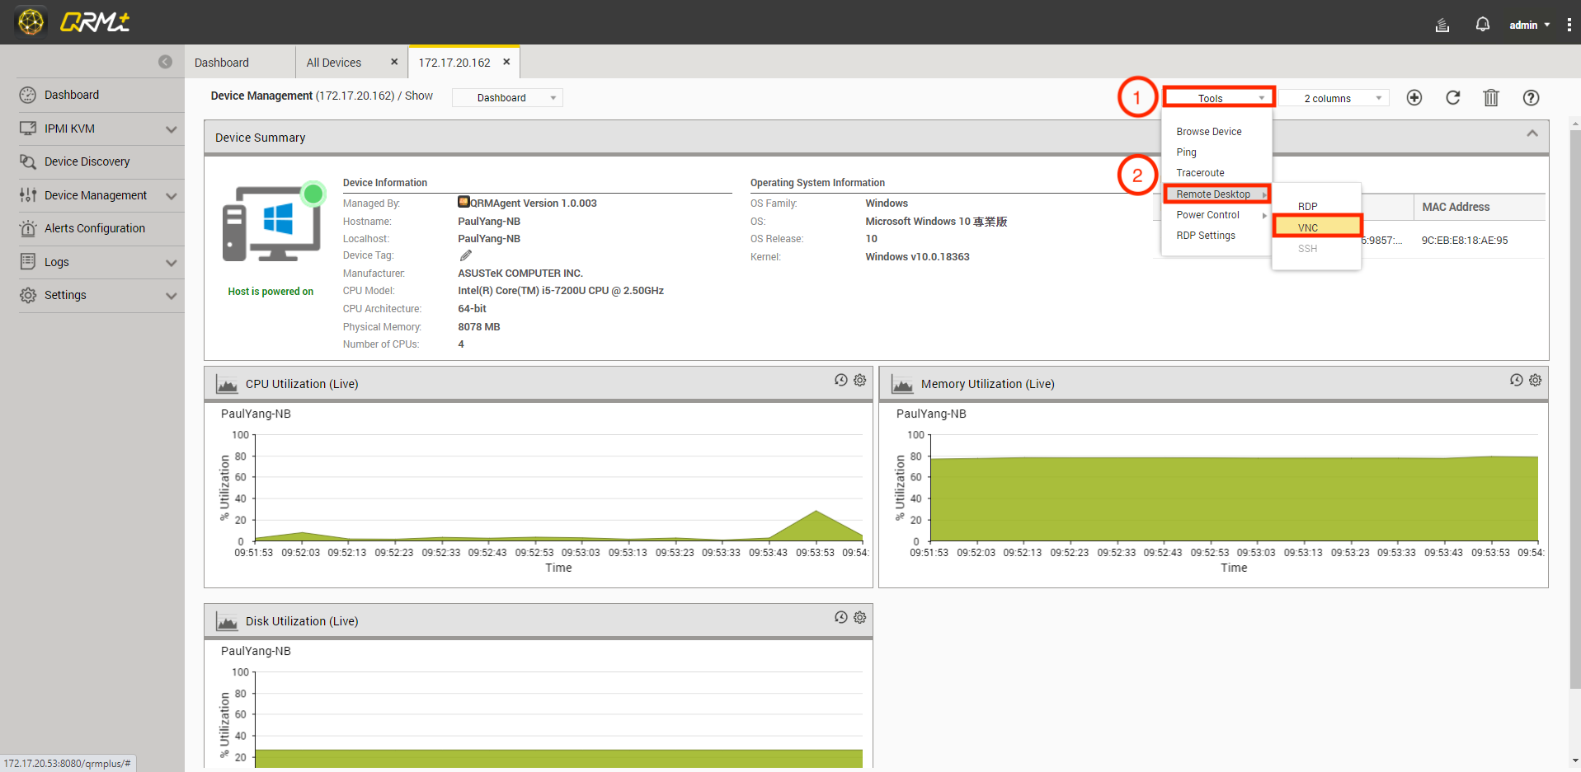Open the notifications bell
The height and width of the screenshot is (772, 1581).
(1482, 25)
